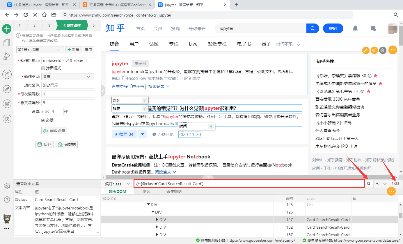Click the robot run sidebar icon
The image size is (403, 244).
[7, 57]
